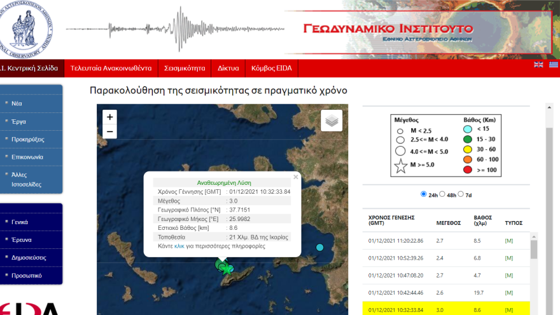Select the highlighted 01/12/2021 10:32:33.84 row
This screenshot has width=560, height=315.
click(446, 309)
